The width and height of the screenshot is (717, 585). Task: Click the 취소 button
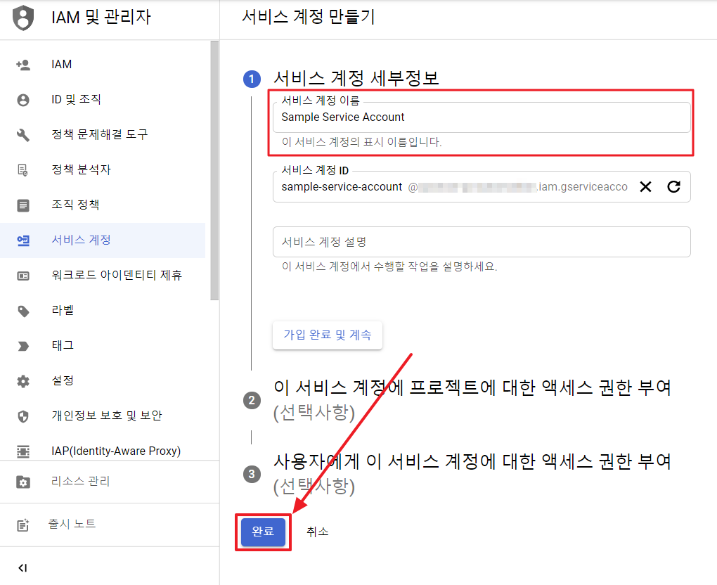[317, 532]
